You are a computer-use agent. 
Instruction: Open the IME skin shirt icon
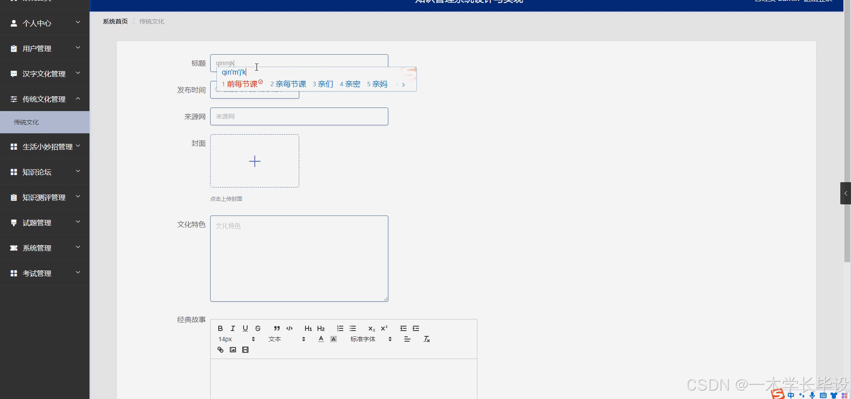coord(834,395)
